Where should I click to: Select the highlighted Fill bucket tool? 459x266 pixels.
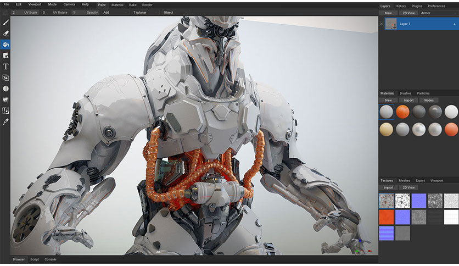[5, 45]
